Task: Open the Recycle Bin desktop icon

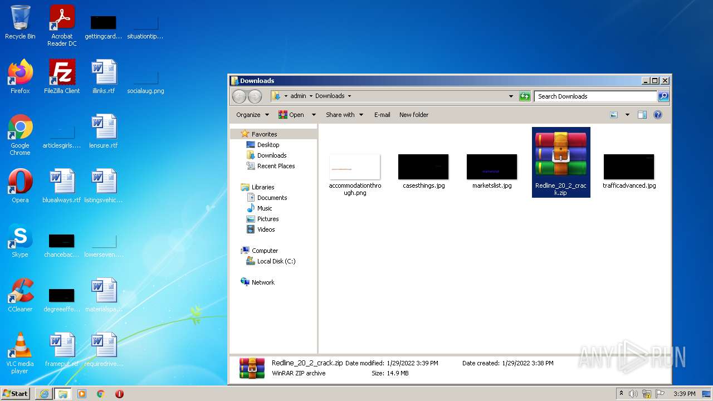Action: tap(20, 22)
